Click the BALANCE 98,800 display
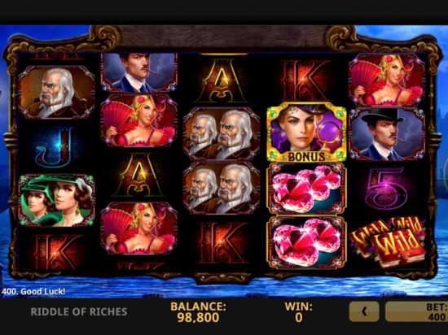This screenshot has height=335, width=448. pyautogui.click(x=198, y=312)
